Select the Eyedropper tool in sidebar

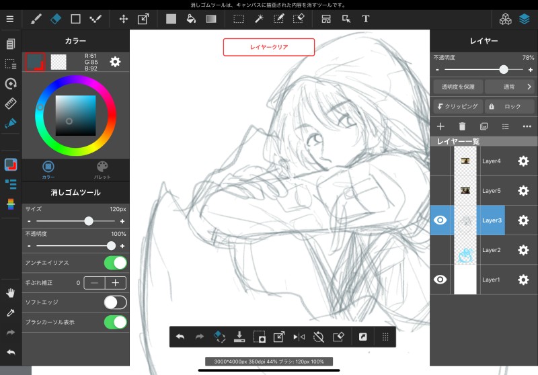pyautogui.click(x=11, y=312)
